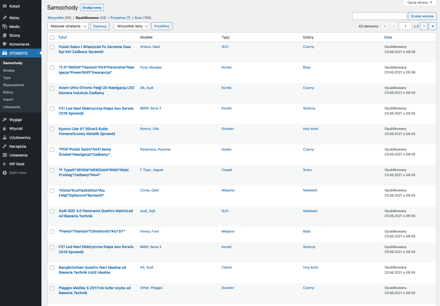This screenshot has width=440, height=306.
Task: Click the Dodaj nowy button
Action: pos(92,8)
